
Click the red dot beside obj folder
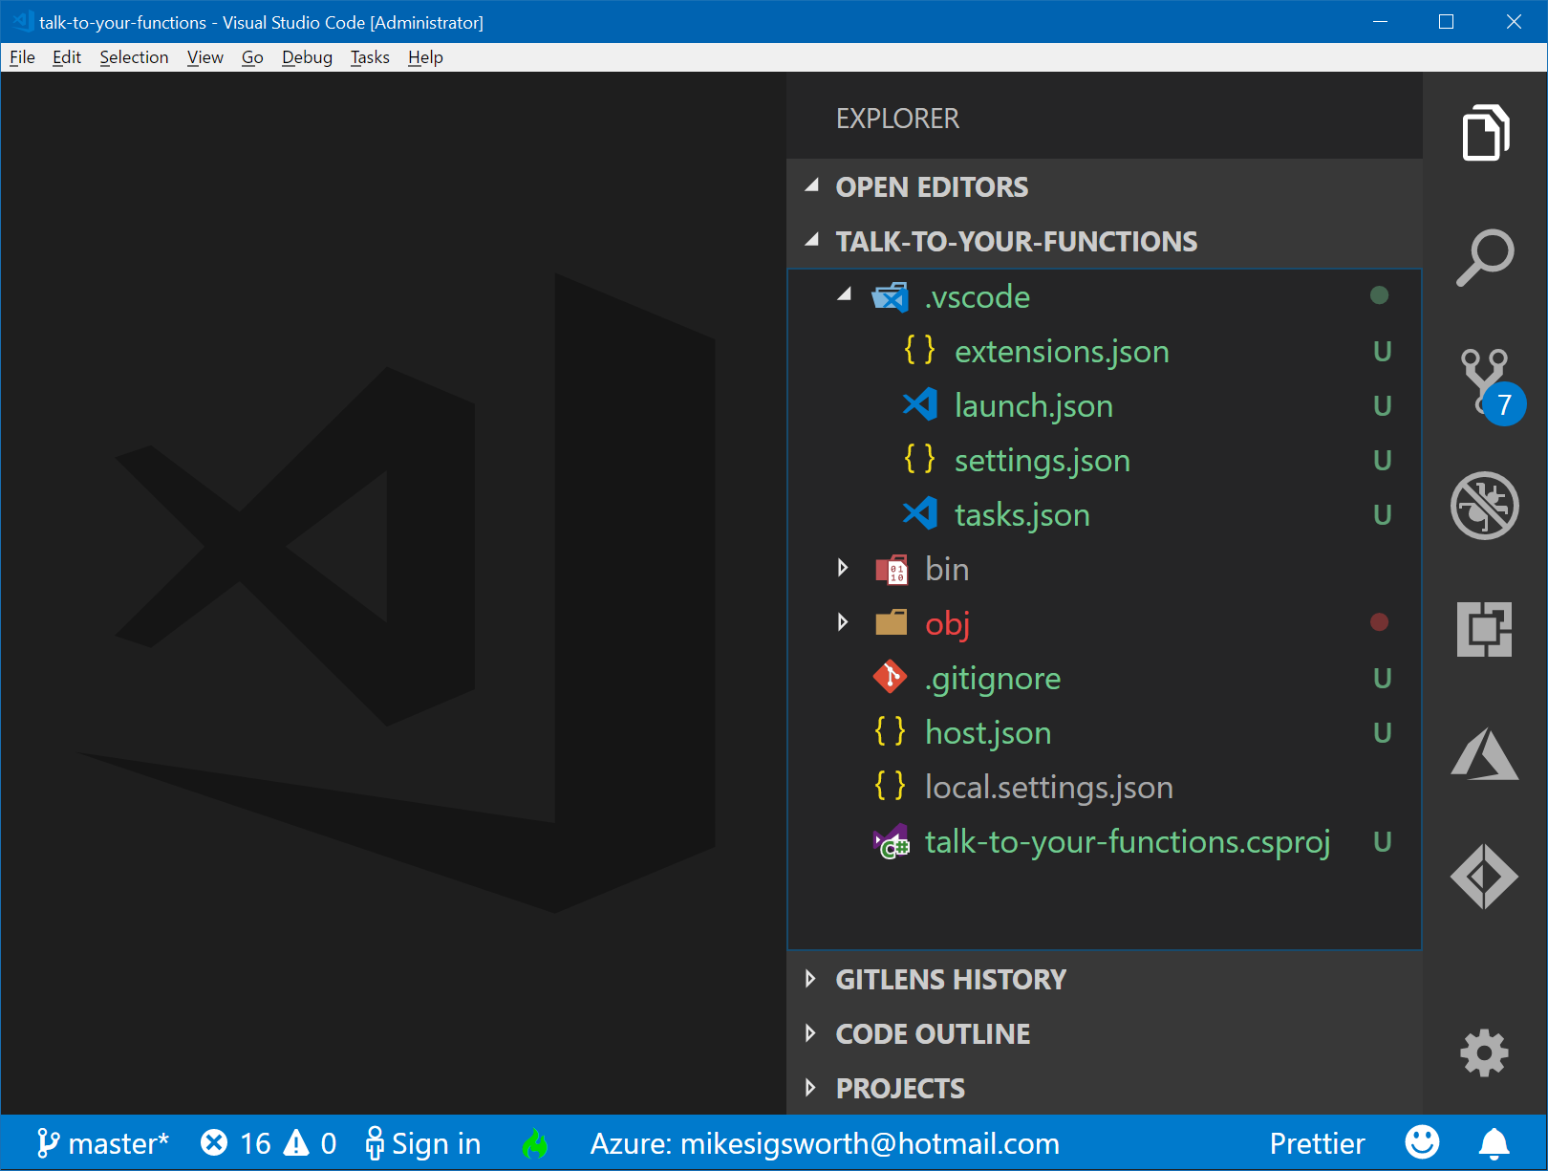click(1379, 622)
